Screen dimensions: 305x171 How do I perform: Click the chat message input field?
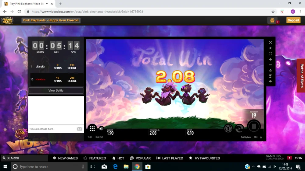tap(52, 129)
